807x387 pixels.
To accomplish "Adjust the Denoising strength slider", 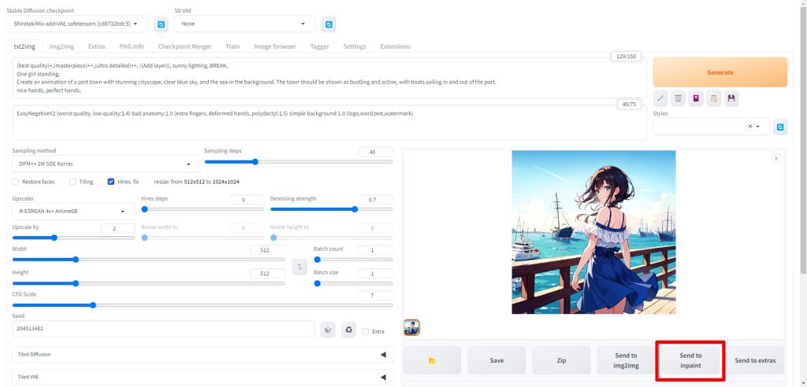I will pos(332,209).
